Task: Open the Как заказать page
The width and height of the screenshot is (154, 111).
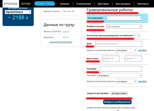Action: coord(123,4)
